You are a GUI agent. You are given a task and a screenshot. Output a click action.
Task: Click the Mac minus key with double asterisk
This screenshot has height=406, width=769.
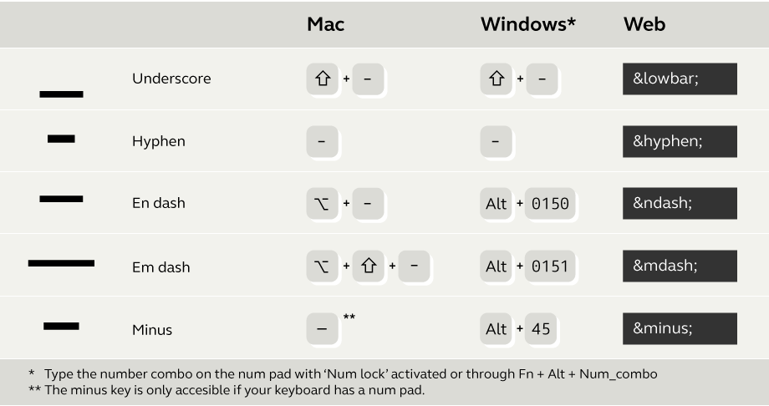322,328
